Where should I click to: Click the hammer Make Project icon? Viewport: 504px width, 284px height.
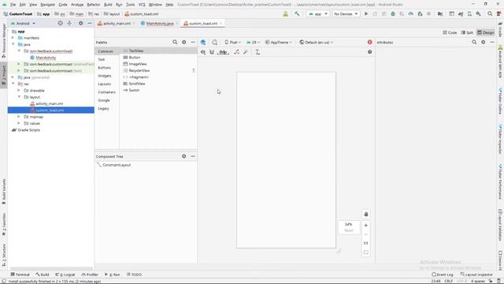[297, 14]
